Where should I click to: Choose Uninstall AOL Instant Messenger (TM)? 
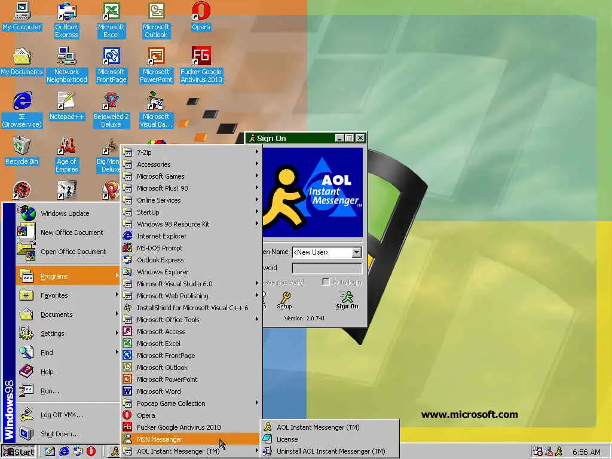[x=330, y=452]
